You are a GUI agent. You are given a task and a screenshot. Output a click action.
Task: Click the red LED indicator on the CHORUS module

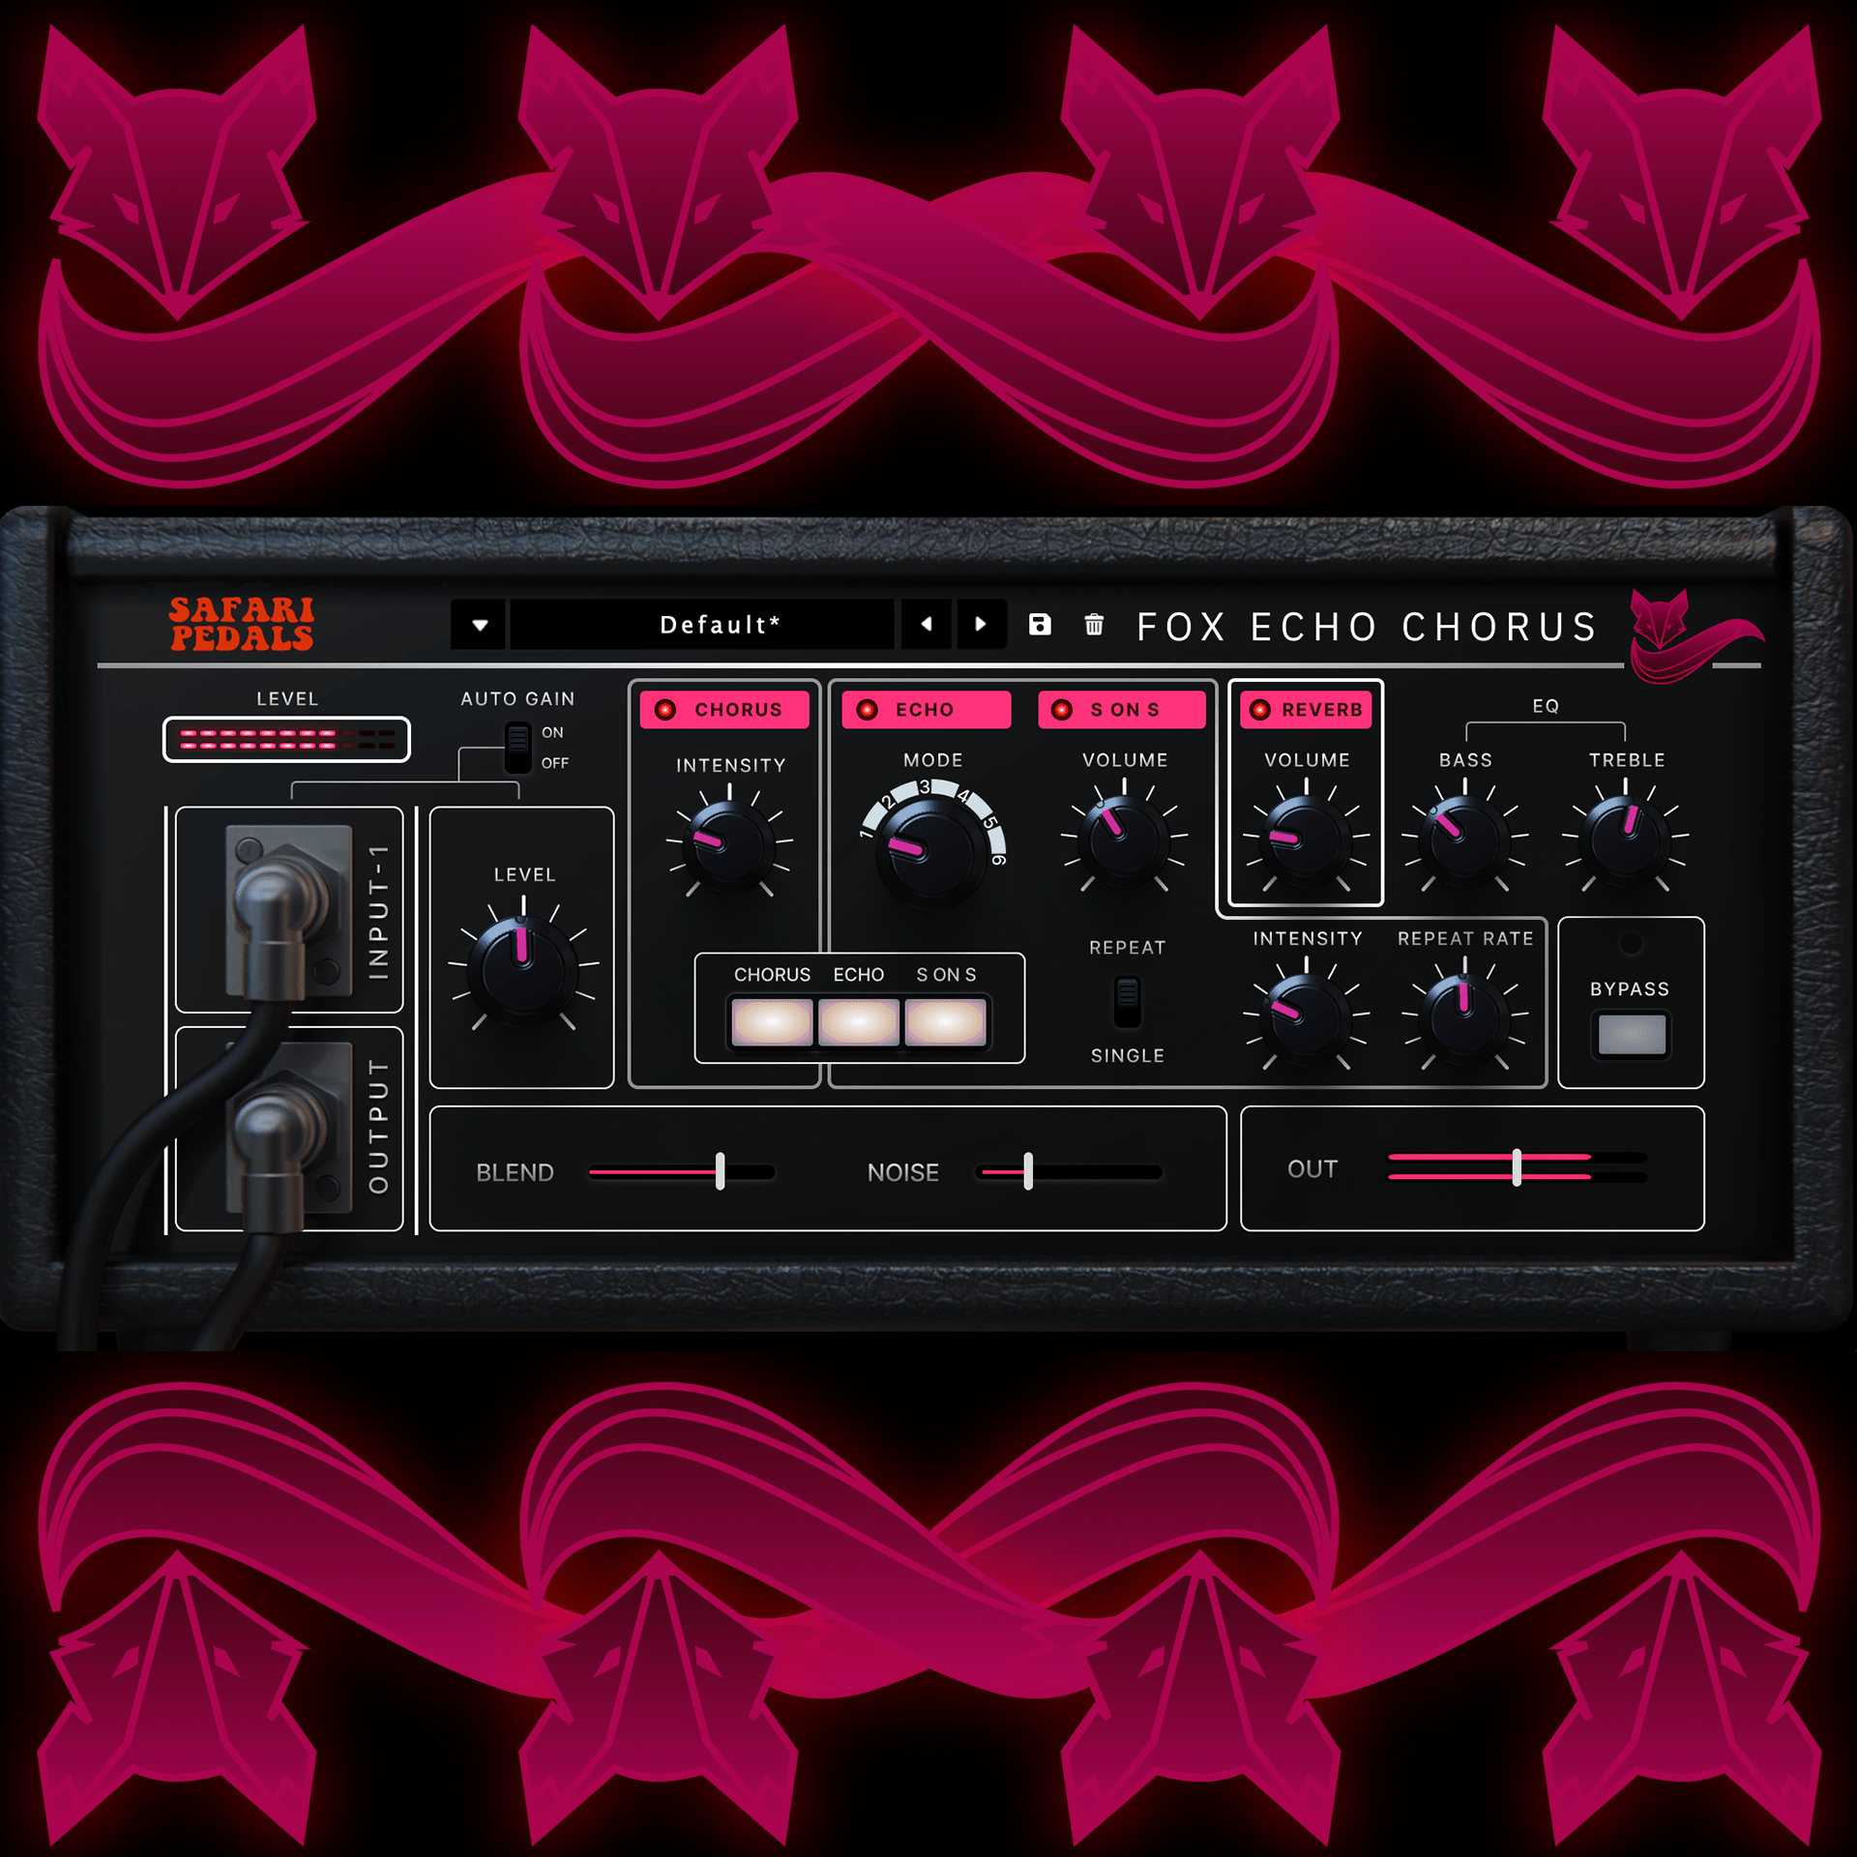(666, 710)
